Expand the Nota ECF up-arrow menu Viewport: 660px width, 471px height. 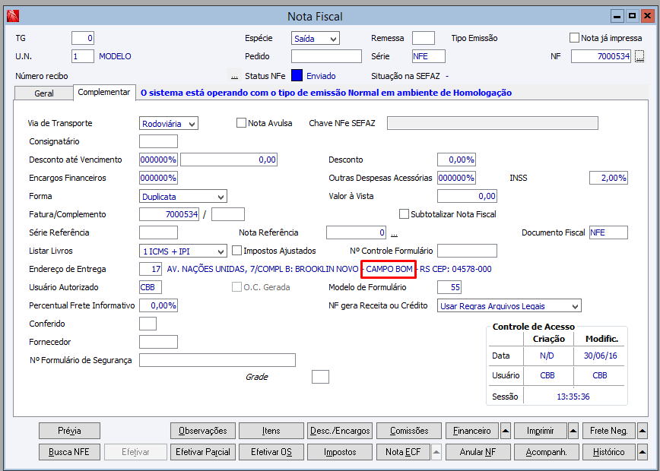(x=436, y=452)
